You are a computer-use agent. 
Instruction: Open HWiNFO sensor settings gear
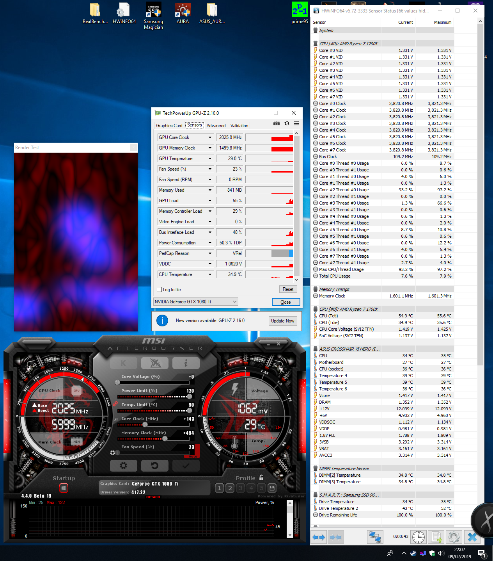(454, 537)
